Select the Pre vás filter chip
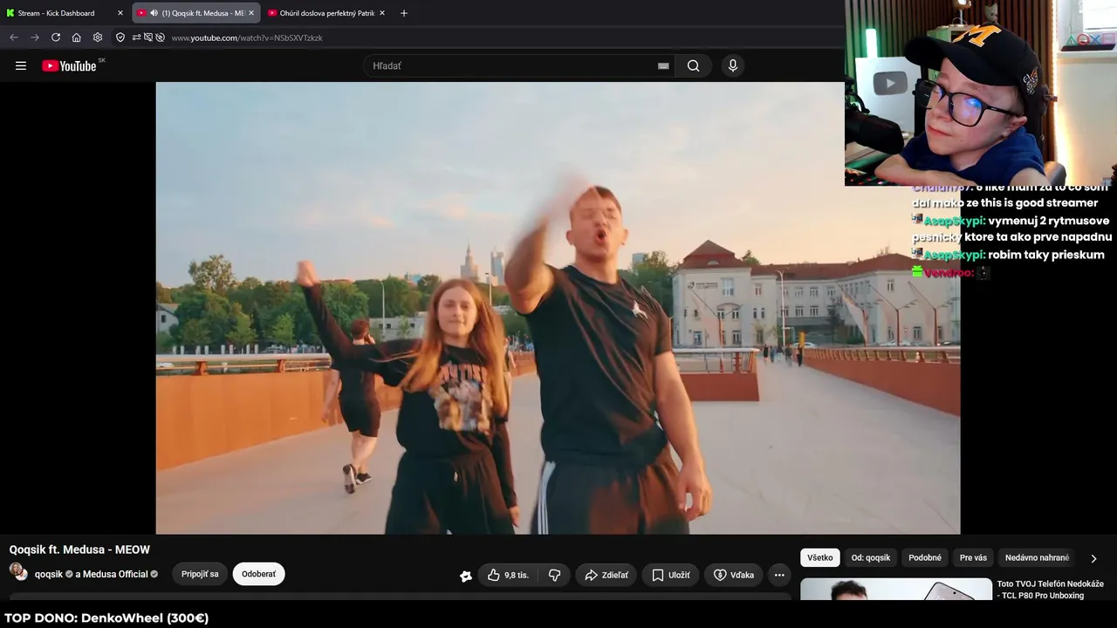The image size is (1117, 628). 973,557
